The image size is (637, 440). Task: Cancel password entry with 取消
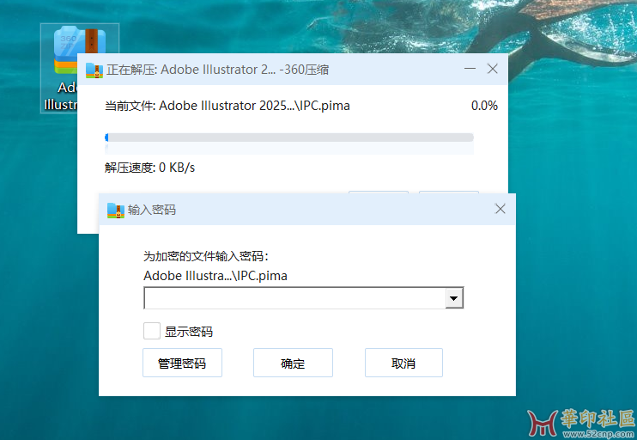point(403,363)
